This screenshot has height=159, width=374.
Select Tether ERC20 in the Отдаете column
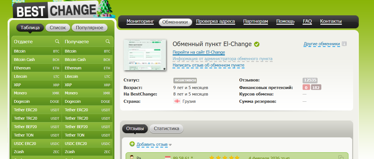pyautogui.click(x=37, y=110)
